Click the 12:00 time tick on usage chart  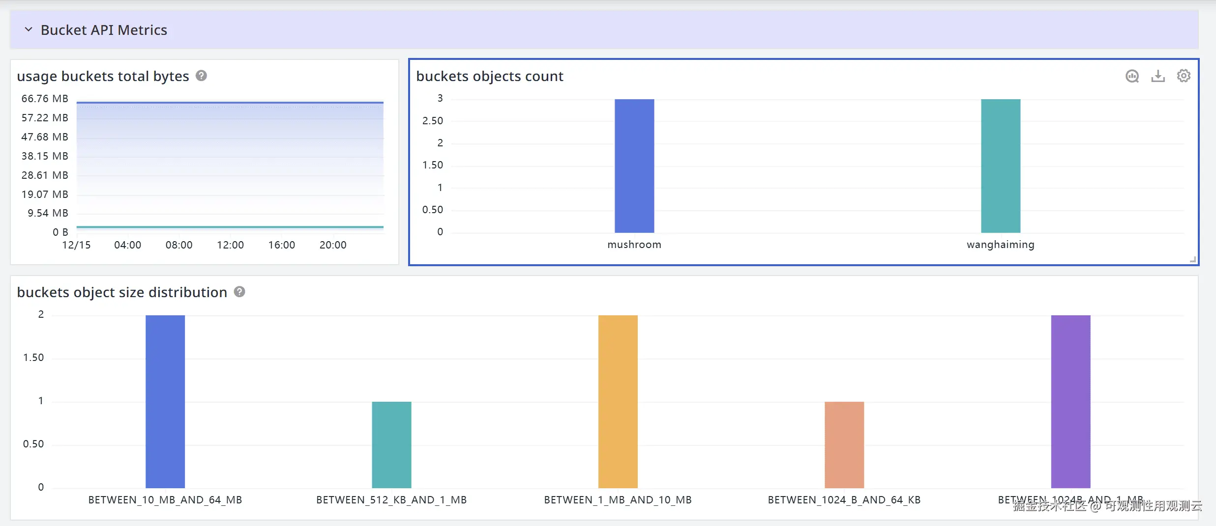click(230, 245)
